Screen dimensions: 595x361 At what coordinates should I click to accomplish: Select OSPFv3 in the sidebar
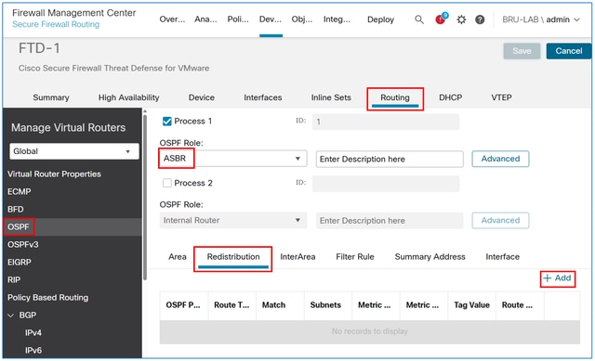22,244
